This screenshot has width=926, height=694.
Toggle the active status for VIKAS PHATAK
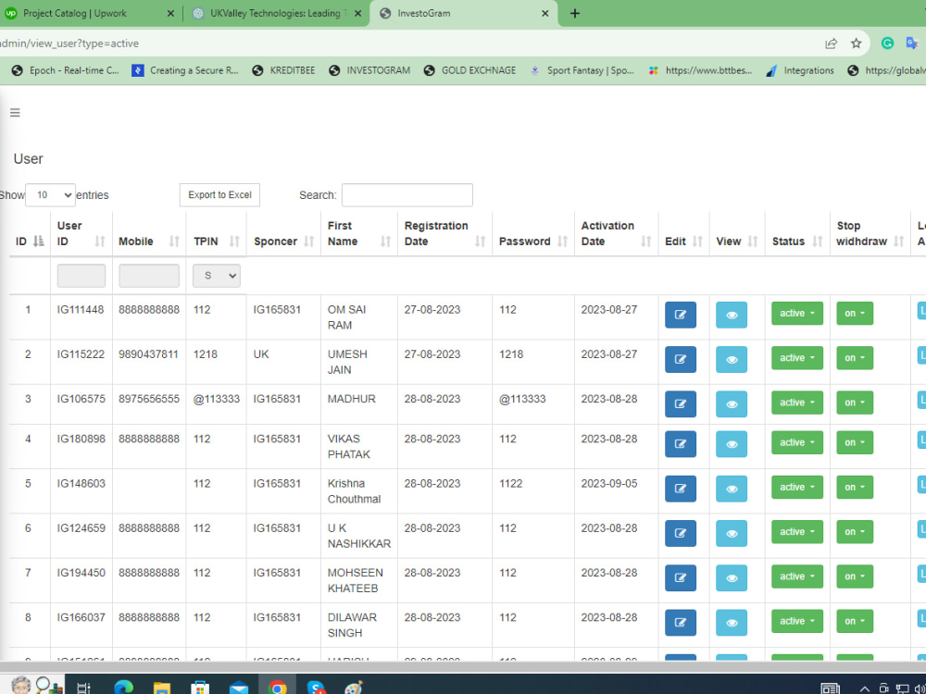[x=796, y=442]
